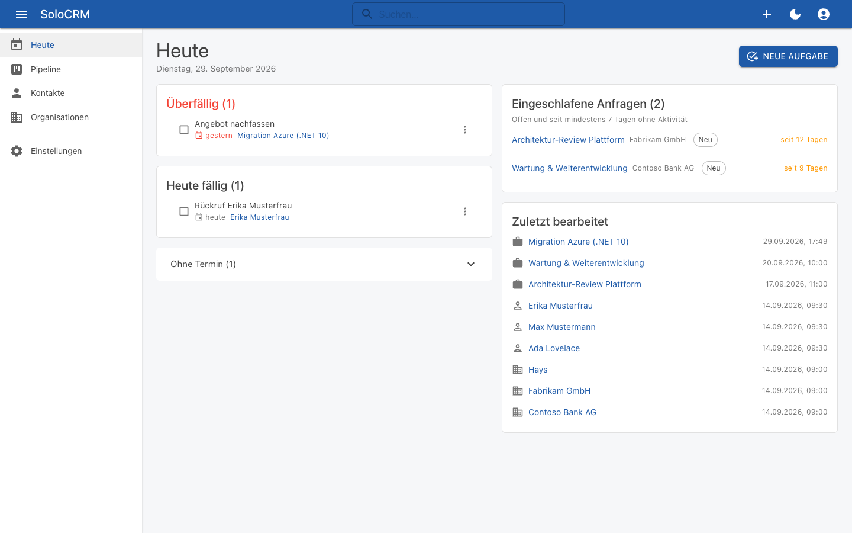Open Hays from recently edited

[x=538, y=370]
